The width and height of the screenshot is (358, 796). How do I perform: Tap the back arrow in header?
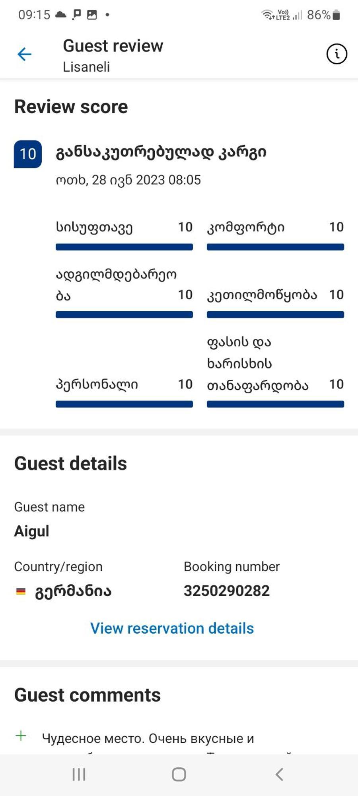tap(24, 54)
